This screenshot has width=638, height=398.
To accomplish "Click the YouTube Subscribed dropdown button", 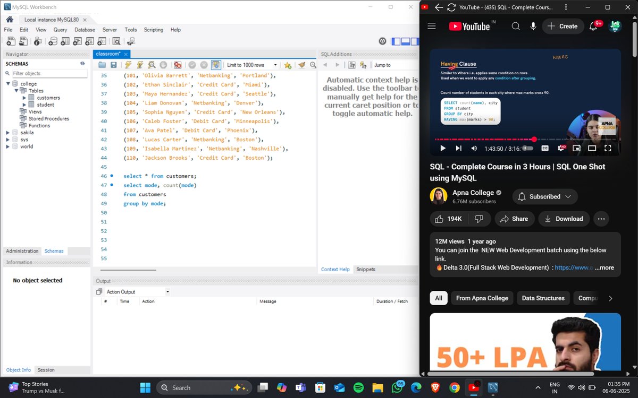I will [x=545, y=196].
